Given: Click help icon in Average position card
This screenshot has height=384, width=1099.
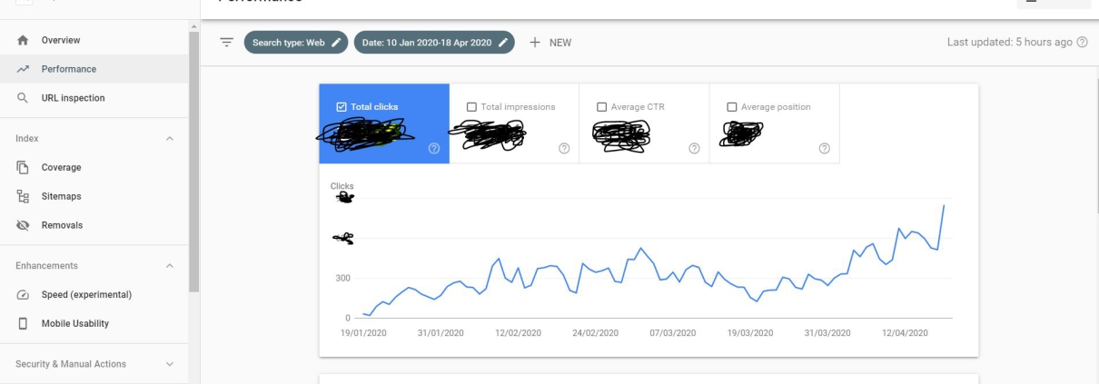Looking at the screenshot, I should (x=824, y=149).
